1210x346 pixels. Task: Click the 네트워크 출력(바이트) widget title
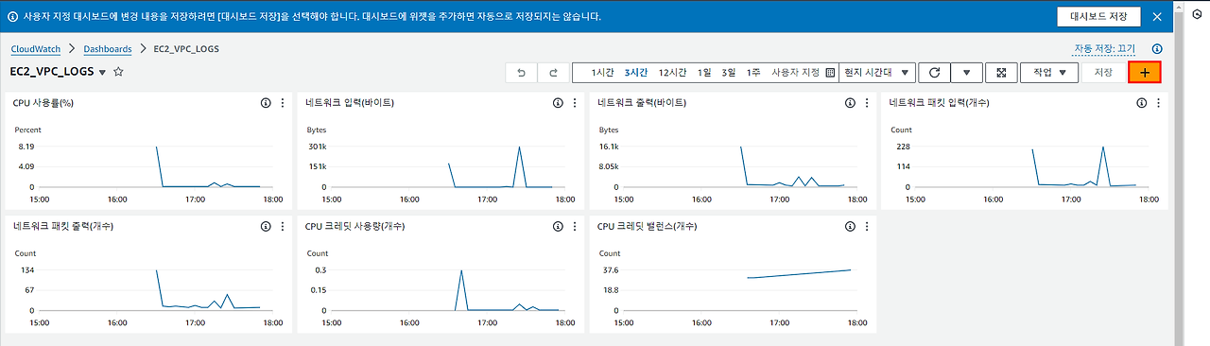[642, 102]
